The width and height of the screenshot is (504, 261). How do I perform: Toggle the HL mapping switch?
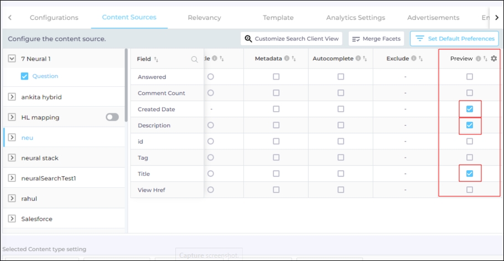[x=112, y=117]
